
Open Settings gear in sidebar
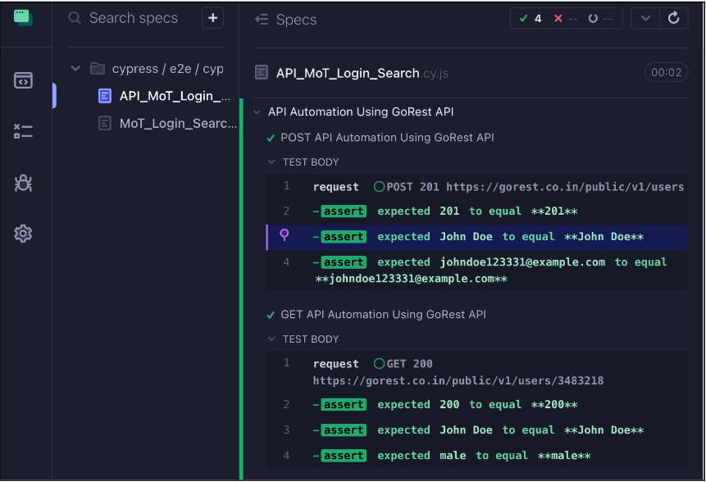[23, 234]
